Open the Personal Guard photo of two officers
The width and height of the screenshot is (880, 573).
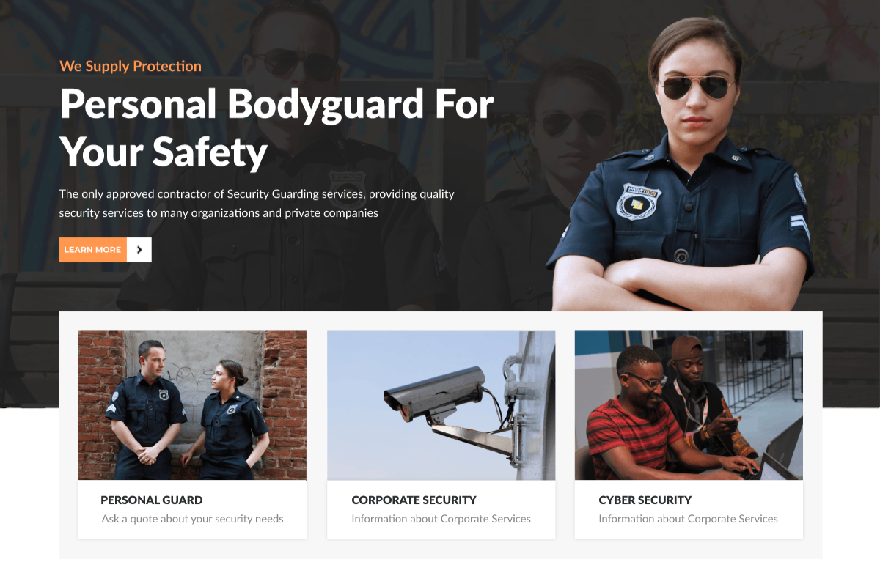(192, 405)
